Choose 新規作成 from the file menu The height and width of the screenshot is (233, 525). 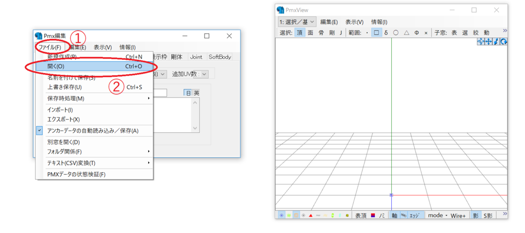click(x=95, y=56)
